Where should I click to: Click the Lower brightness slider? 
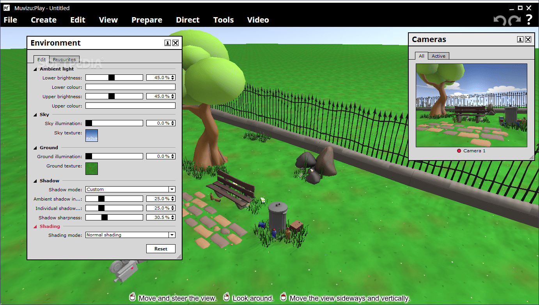114,78
